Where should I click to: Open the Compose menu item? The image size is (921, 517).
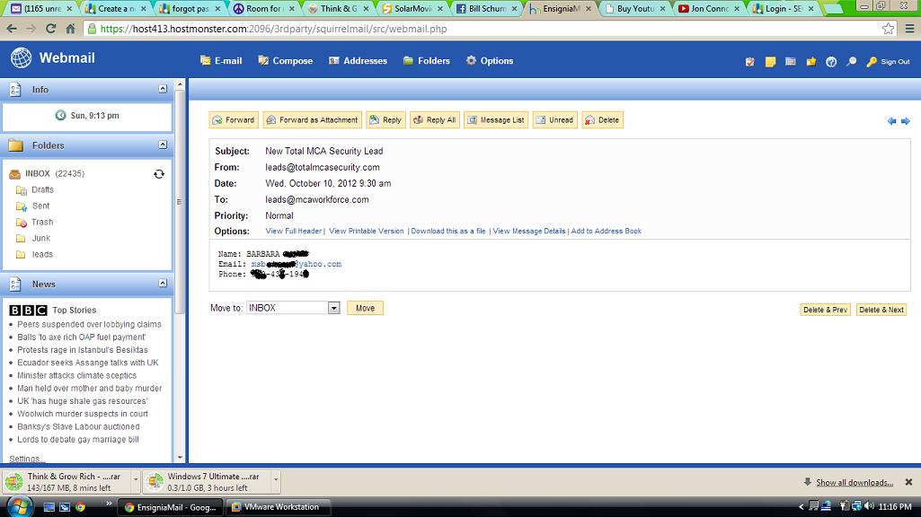(286, 60)
